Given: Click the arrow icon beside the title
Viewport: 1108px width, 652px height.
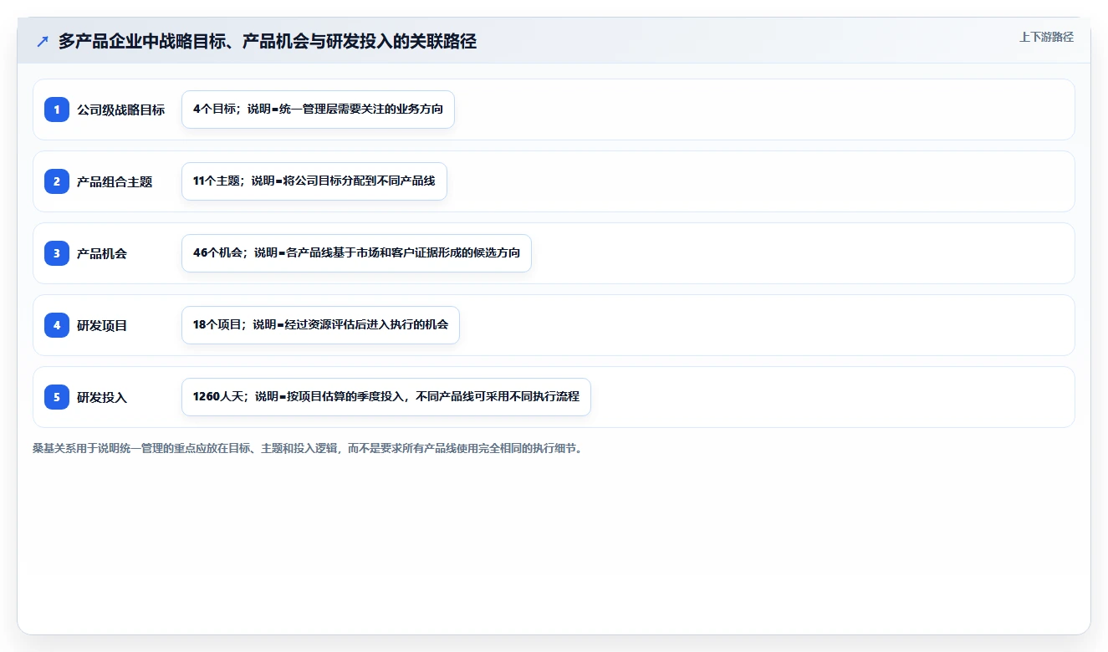Looking at the screenshot, I should (43, 41).
